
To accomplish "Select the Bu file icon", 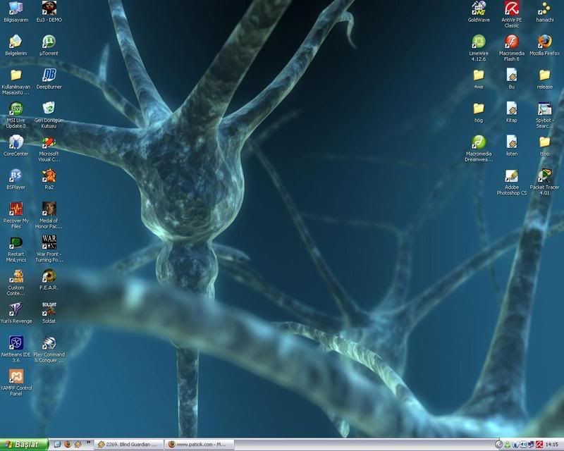I will pos(512,79).
